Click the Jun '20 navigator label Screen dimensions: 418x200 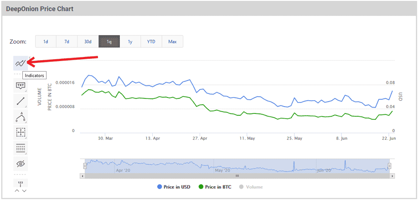coord(324,170)
